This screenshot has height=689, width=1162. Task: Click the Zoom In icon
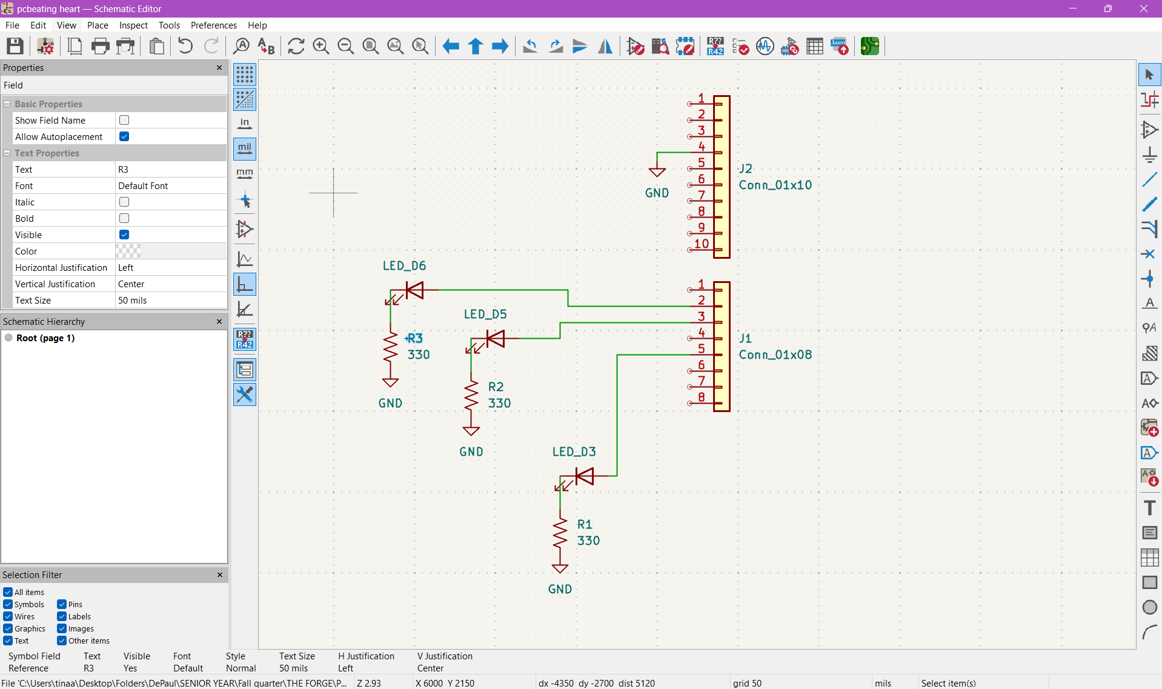[x=320, y=46]
